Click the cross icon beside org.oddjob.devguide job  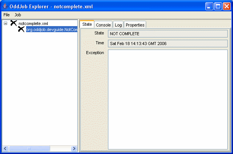pos(21,29)
